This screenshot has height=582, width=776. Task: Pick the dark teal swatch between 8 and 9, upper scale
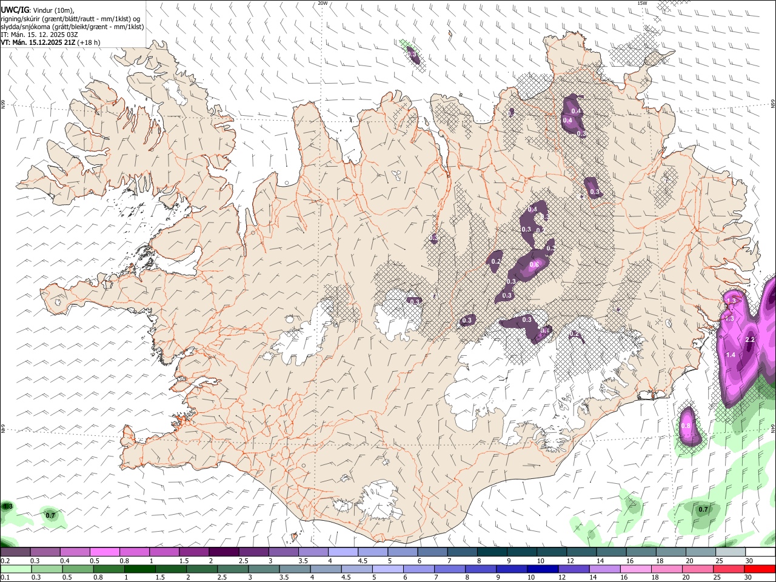tap(492, 552)
